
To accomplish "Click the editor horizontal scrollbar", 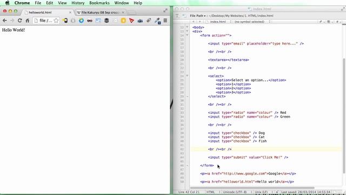I will (252, 188).
